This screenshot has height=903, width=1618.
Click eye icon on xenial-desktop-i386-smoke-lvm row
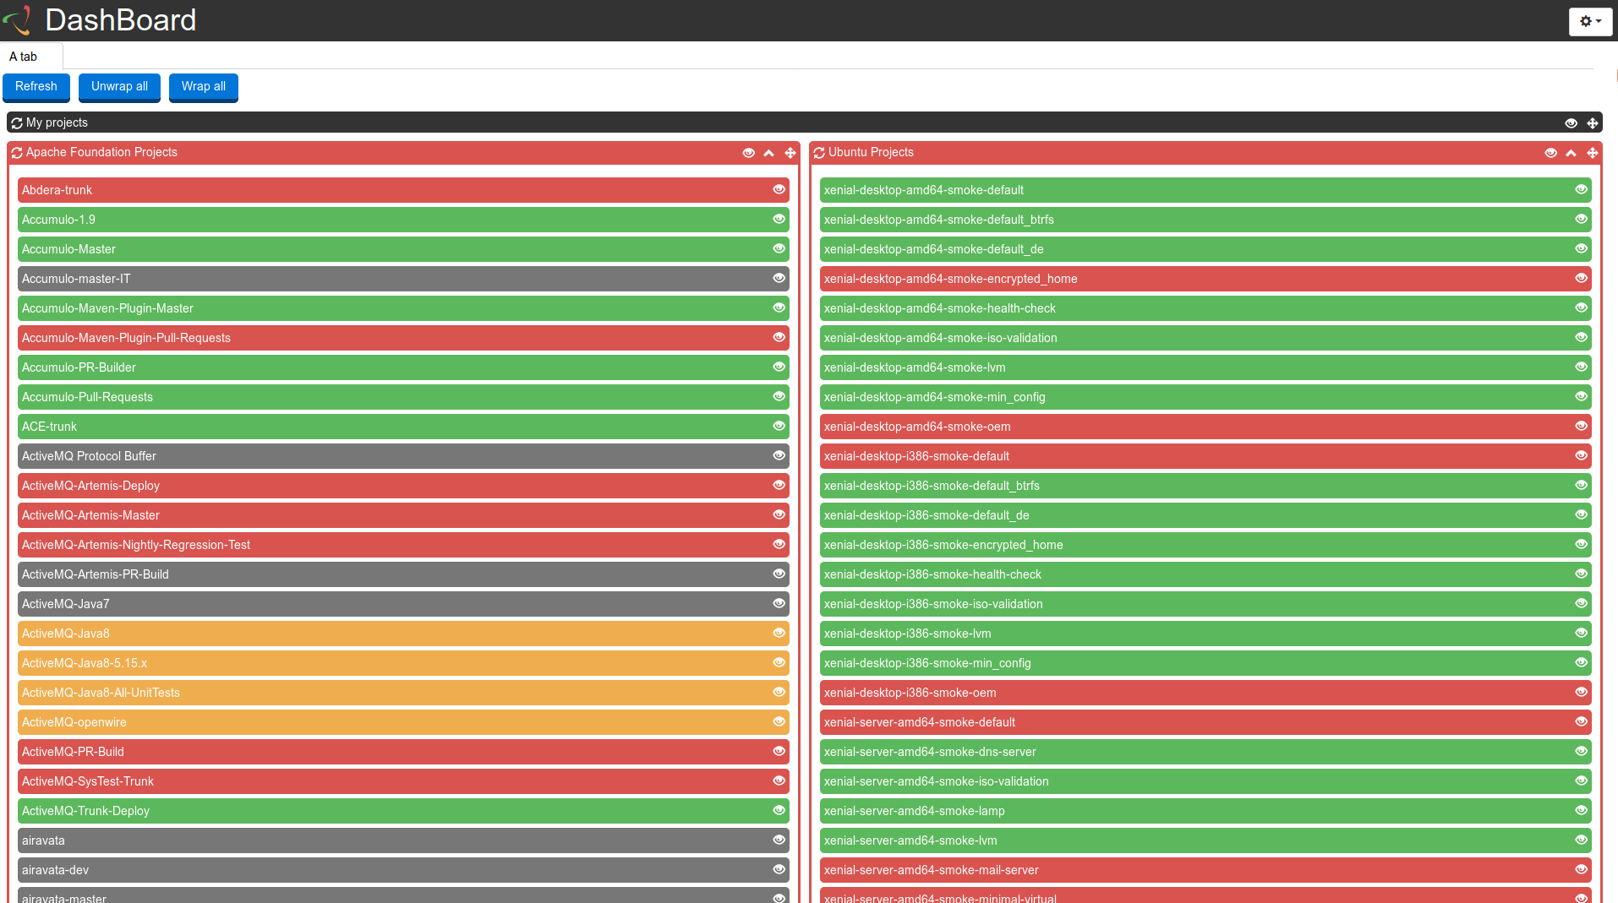coord(1581,633)
